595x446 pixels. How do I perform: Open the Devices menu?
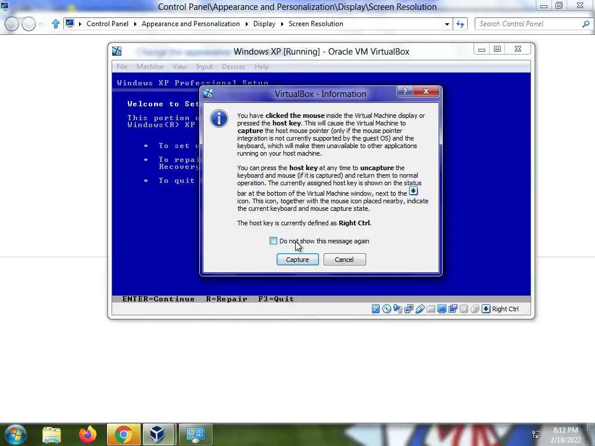(x=234, y=67)
